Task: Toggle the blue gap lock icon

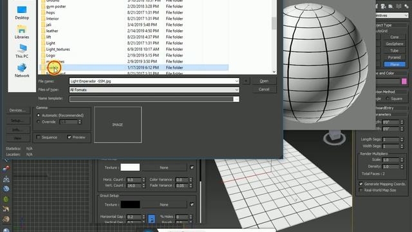Action: click(x=152, y=218)
